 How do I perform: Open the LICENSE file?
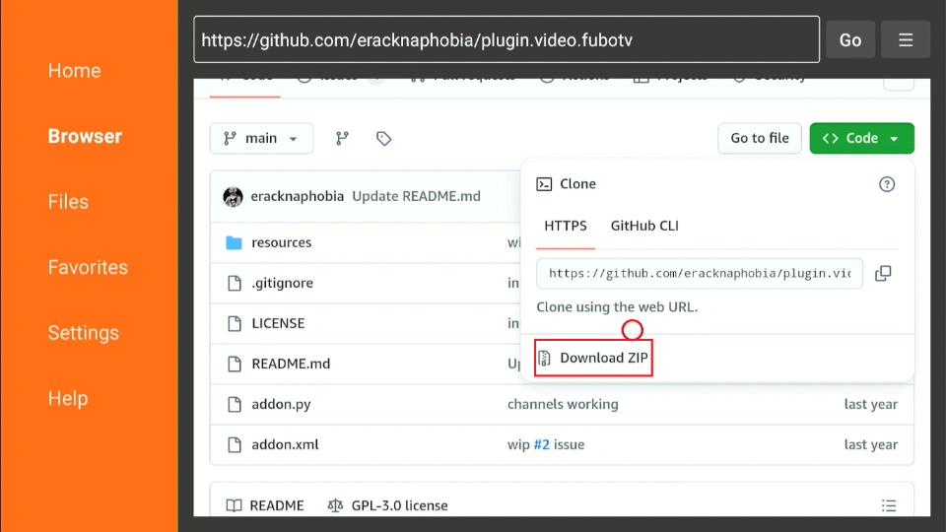click(278, 323)
